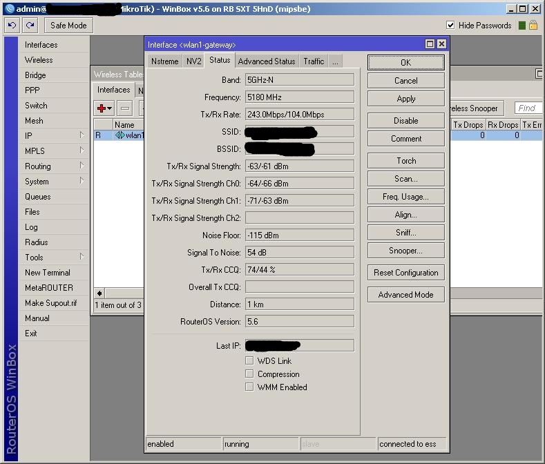This screenshot has width=545, height=464.
Task: Click the Apply button
Action: [x=406, y=99]
